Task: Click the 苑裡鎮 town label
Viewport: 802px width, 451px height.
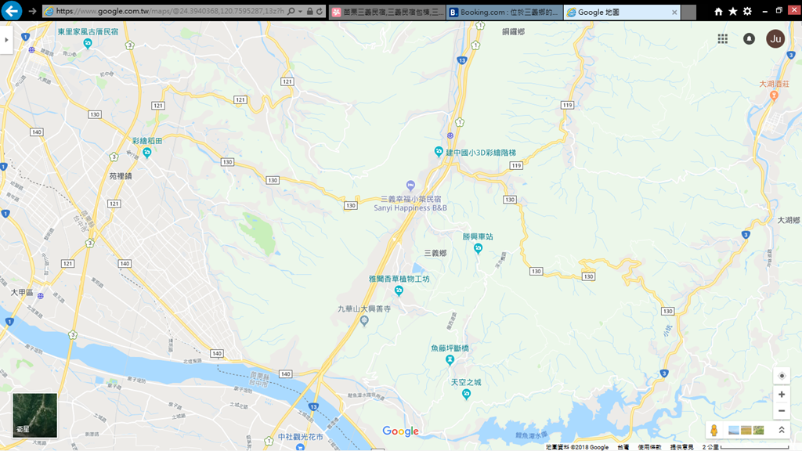Action: [121, 176]
